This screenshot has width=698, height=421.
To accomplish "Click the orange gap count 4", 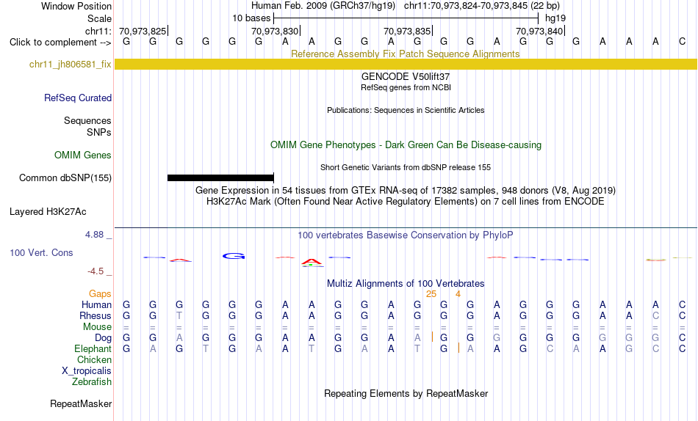I will tap(458, 294).
